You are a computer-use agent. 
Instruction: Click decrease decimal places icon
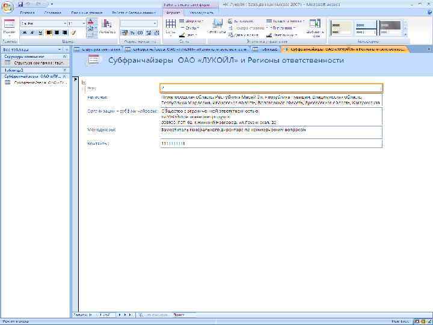pyautogui.click(x=156, y=32)
